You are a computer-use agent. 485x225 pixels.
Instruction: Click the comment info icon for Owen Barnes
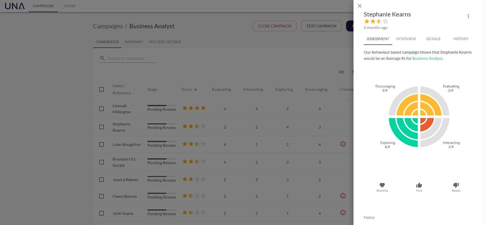[343, 196]
